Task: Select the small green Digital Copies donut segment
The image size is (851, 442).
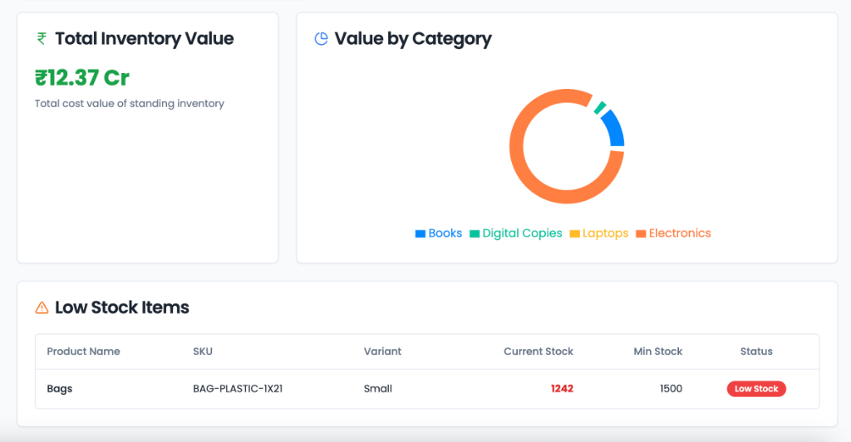Action: tap(600, 108)
